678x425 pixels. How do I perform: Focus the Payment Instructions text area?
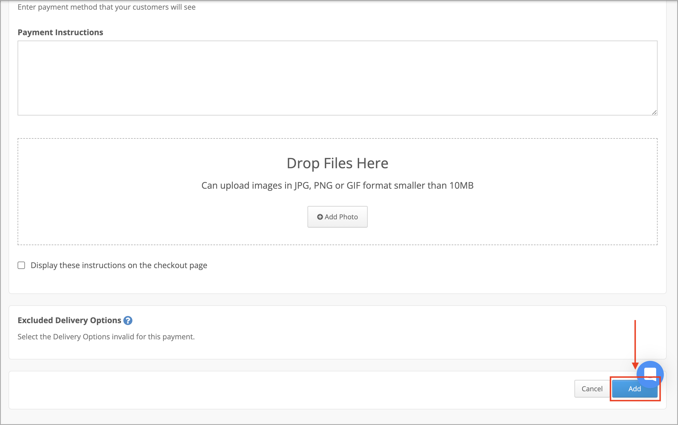(337, 78)
